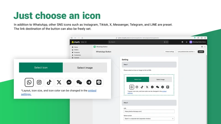
Task: Choose small TikTok icon in Step 1 panel
Action: 142,87
